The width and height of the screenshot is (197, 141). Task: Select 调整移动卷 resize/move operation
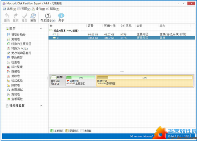(x=16, y=35)
